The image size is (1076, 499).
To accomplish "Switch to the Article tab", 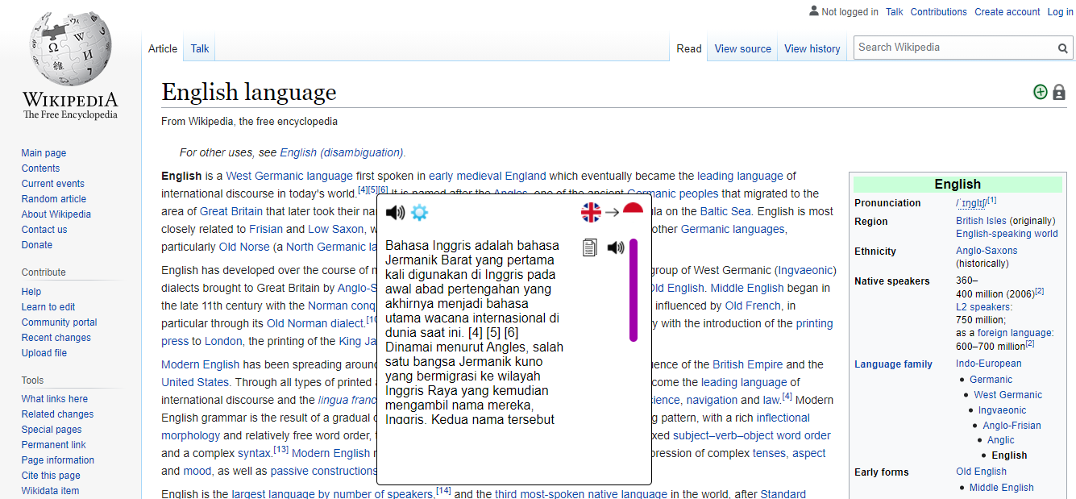I will (x=163, y=48).
